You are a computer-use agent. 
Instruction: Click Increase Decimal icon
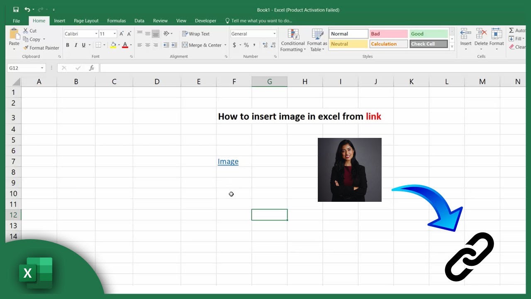tap(265, 45)
